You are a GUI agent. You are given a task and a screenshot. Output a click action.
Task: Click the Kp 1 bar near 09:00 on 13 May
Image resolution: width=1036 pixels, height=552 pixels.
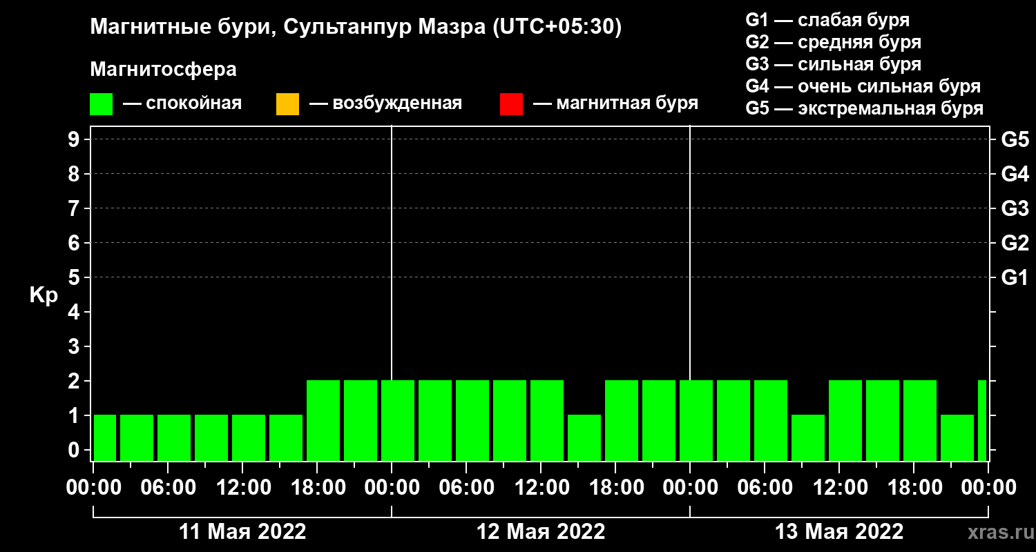pos(808,437)
